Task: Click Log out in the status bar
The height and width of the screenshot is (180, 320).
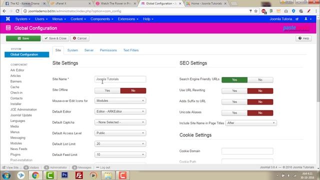Action: point(103,167)
